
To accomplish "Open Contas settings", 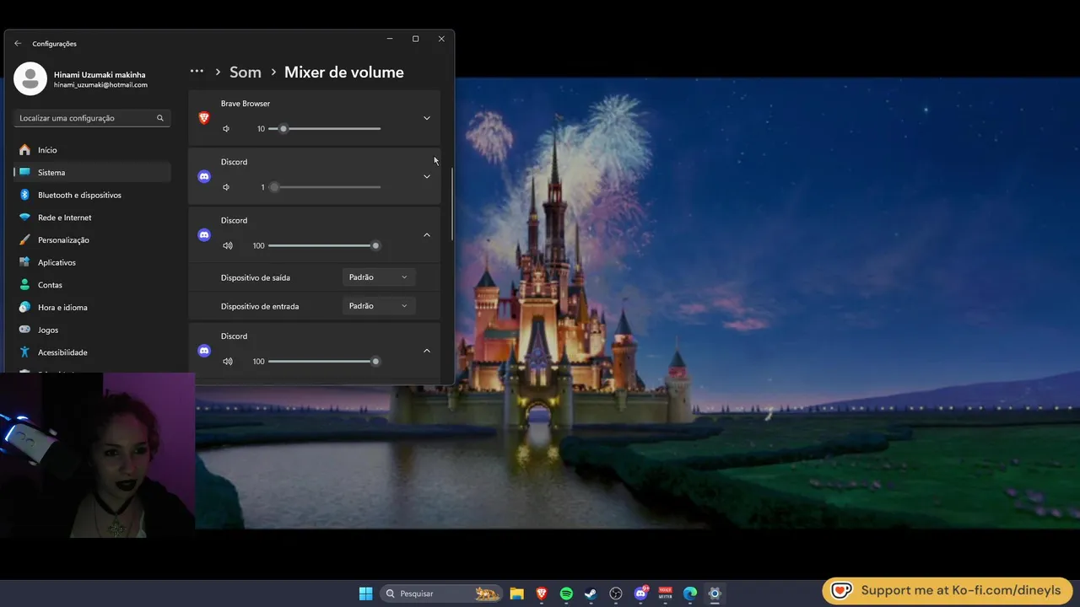I will 93,285.
